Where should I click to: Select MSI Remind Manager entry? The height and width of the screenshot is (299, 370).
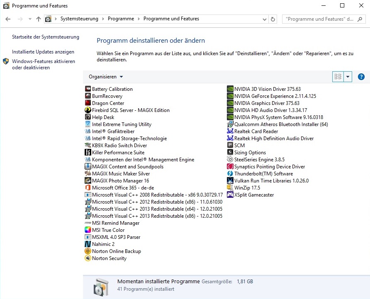(112, 223)
